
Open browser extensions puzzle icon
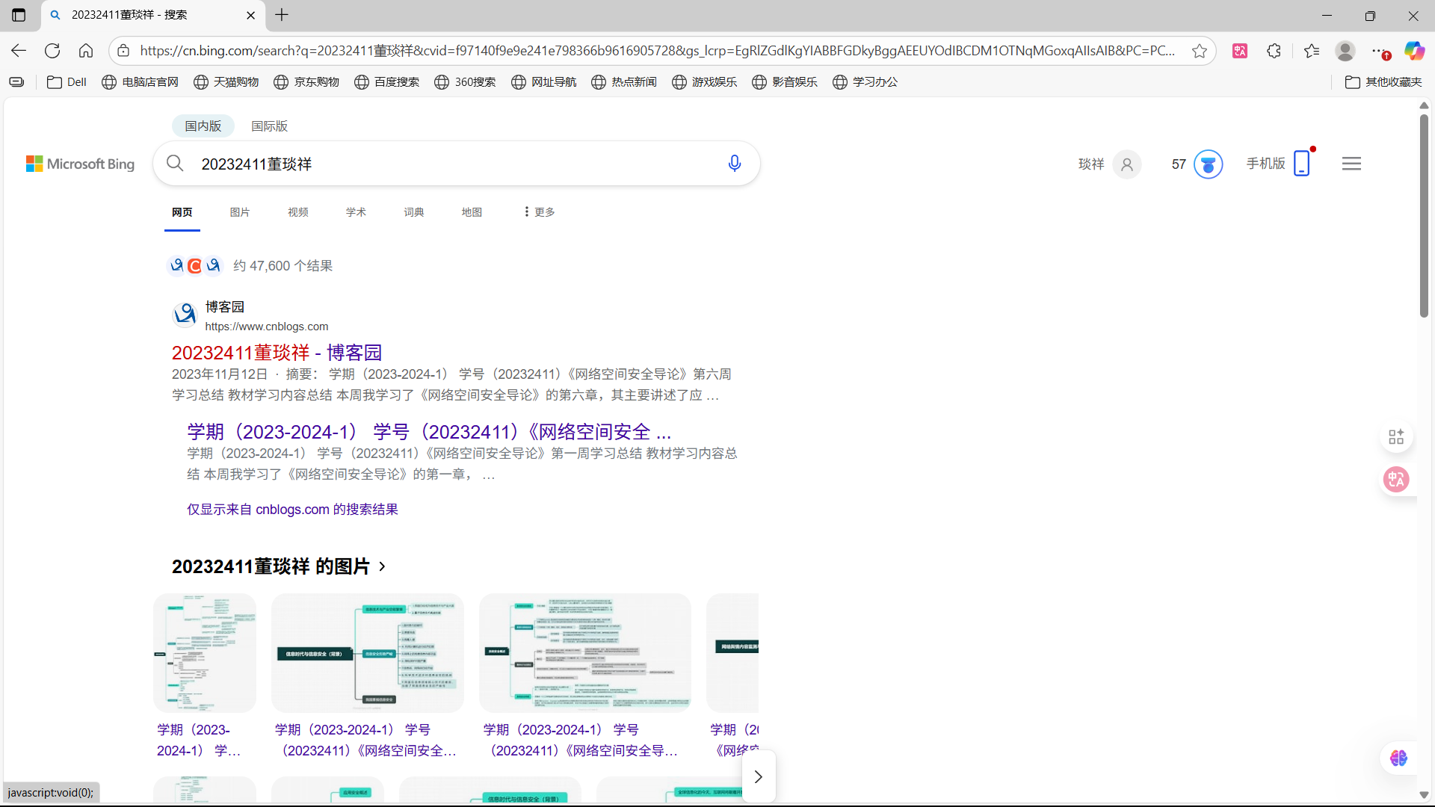pos(1274,51)
